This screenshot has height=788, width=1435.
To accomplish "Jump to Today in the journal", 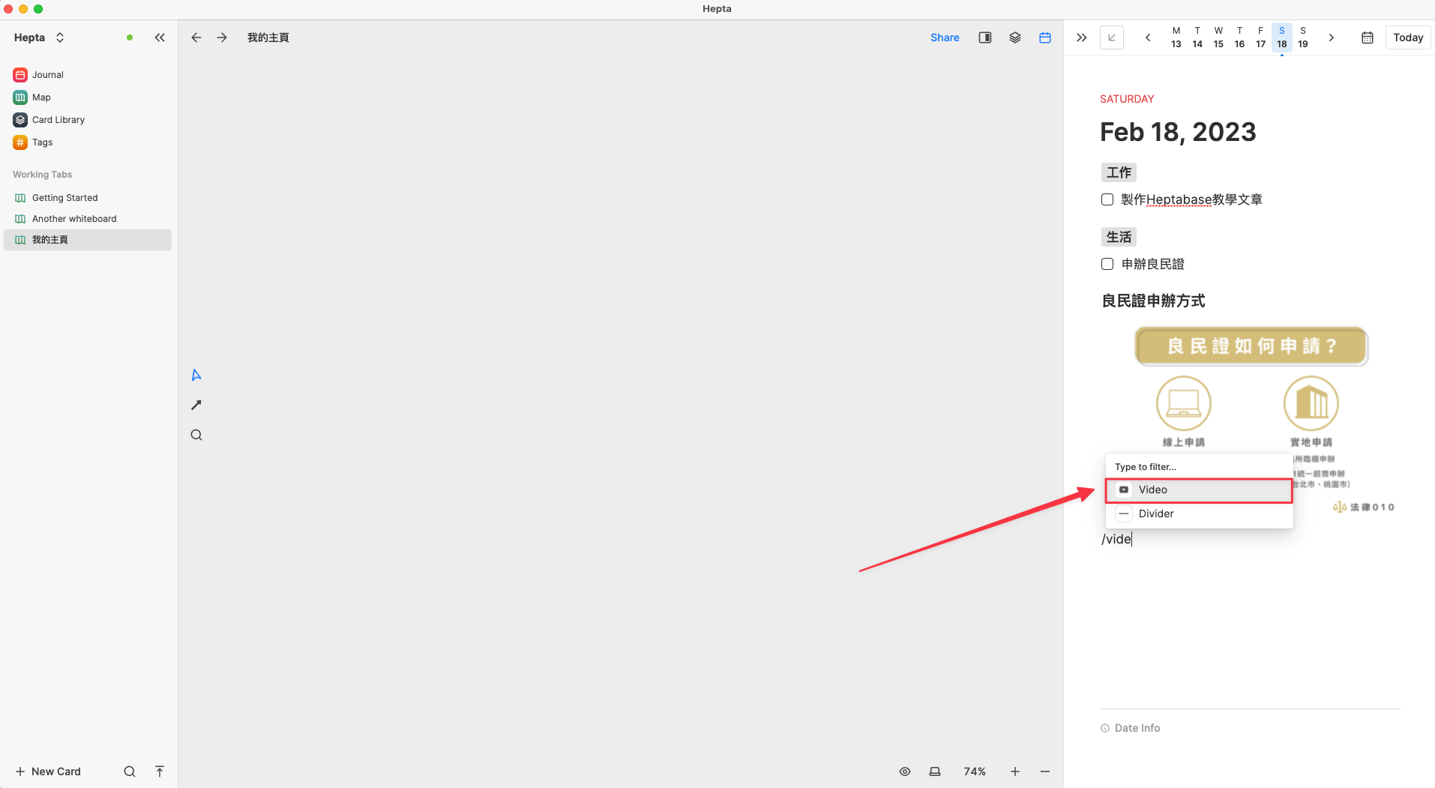I will coord(1408,37).
